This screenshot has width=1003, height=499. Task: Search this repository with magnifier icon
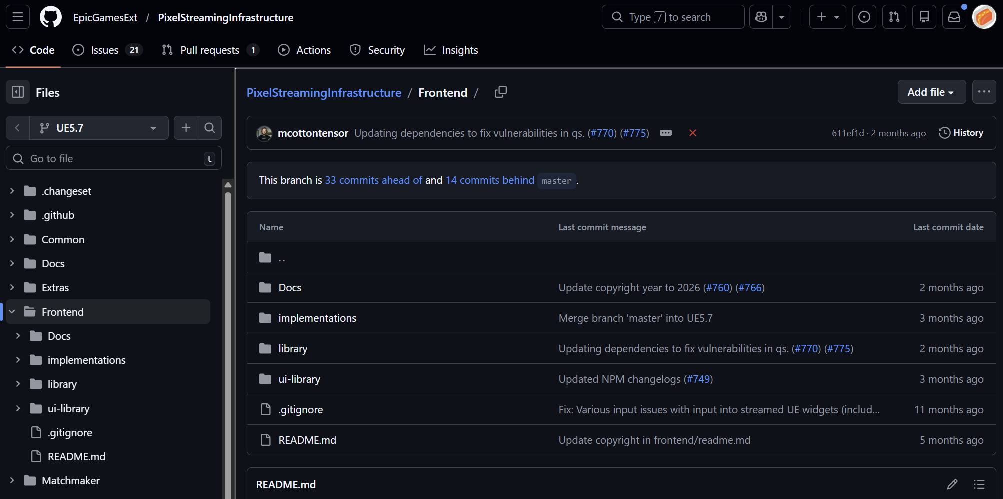pos(210,128)
